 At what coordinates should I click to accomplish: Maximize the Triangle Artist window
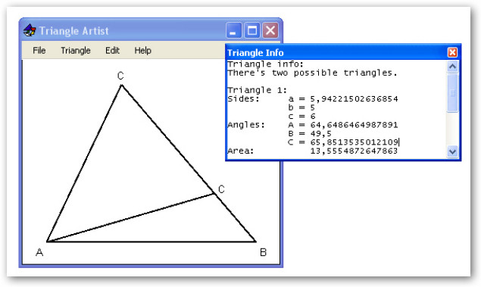click(x=251, y=30)
